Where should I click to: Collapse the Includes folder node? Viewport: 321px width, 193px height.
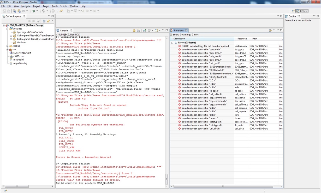click(8, 29)
